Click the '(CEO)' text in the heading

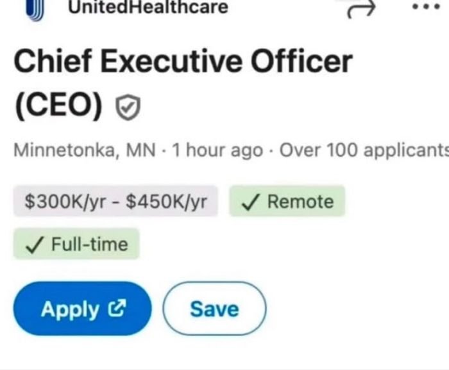tap(58, 106)
